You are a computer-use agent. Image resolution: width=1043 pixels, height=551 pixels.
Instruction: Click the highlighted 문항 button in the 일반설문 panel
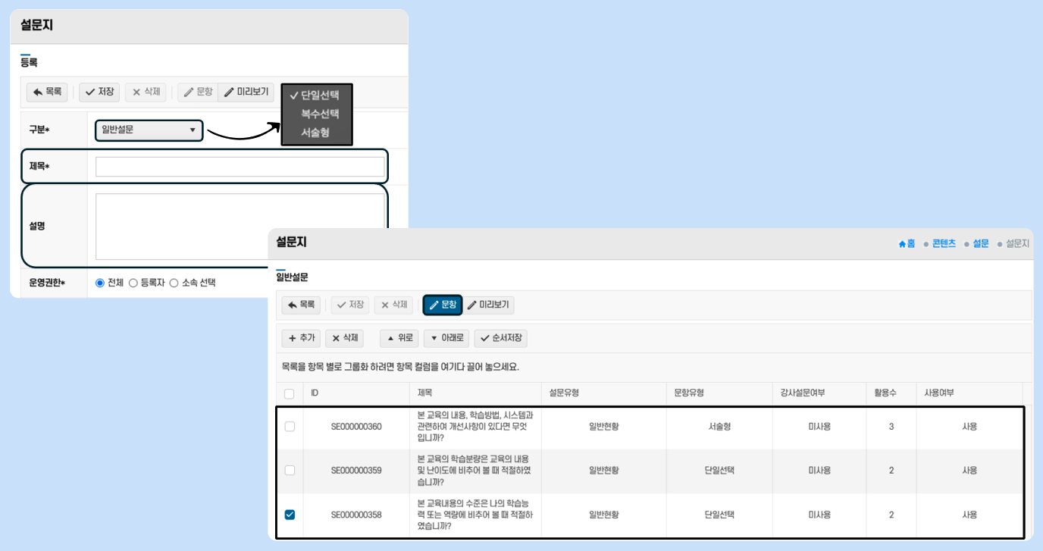443,305
